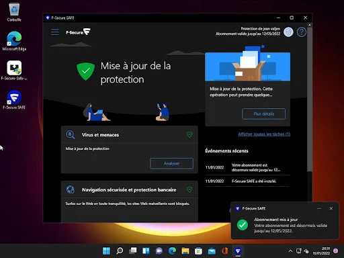Minimize the F-Secure SAFE window

[278, 17]
